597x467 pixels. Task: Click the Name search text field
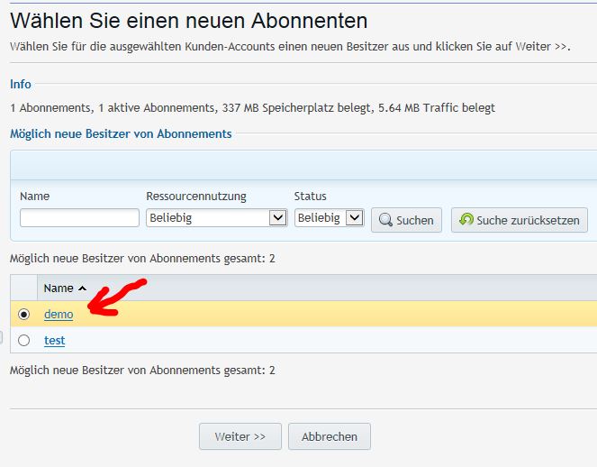[x=79, y=218]
